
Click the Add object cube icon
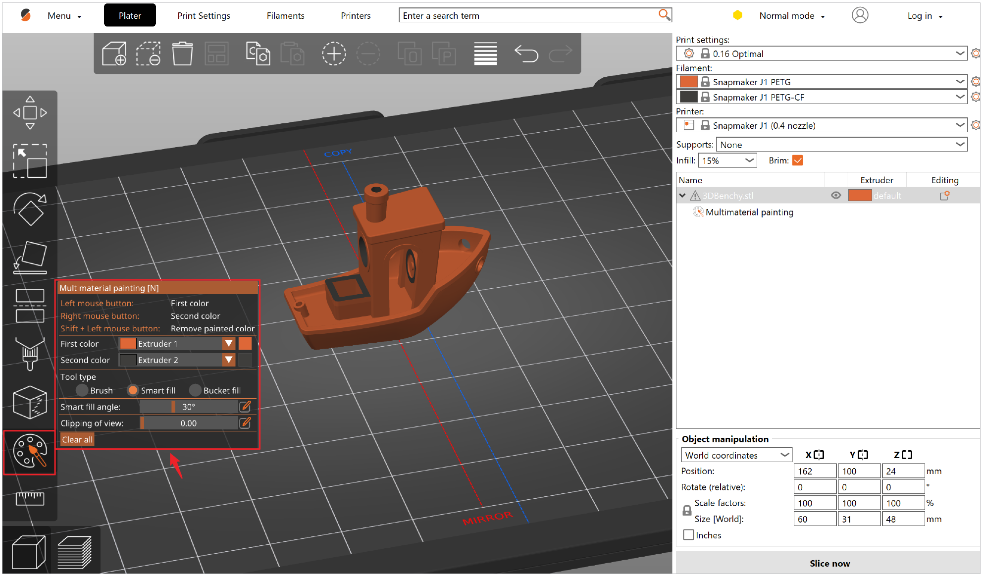(114, 53)
